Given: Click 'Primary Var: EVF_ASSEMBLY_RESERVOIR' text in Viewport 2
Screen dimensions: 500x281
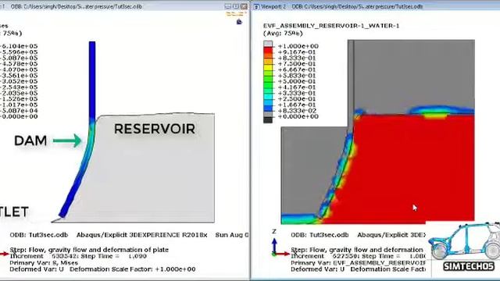Looking at the screenshot, I should click(x=358, y=263).
